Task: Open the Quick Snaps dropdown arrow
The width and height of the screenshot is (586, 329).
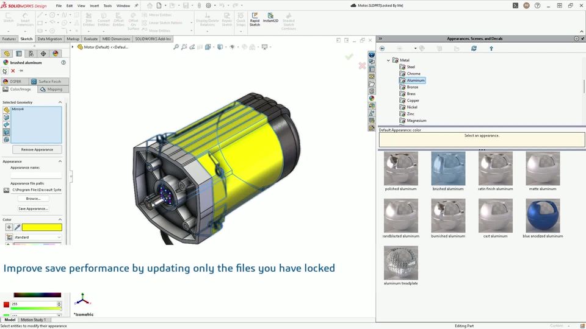Action: 241,31
